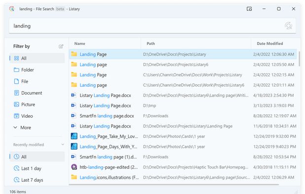Click Word icon of SmartFn landing page (1) file
The width and height of the screenshot is (305, 194).
point(74,157)
